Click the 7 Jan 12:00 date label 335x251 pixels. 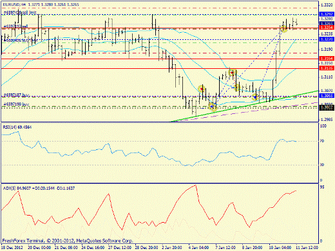click(x=225, y=247)
